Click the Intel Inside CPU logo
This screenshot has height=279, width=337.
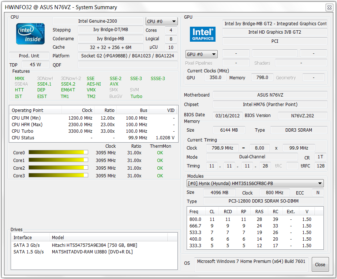[x=30, y=34]
